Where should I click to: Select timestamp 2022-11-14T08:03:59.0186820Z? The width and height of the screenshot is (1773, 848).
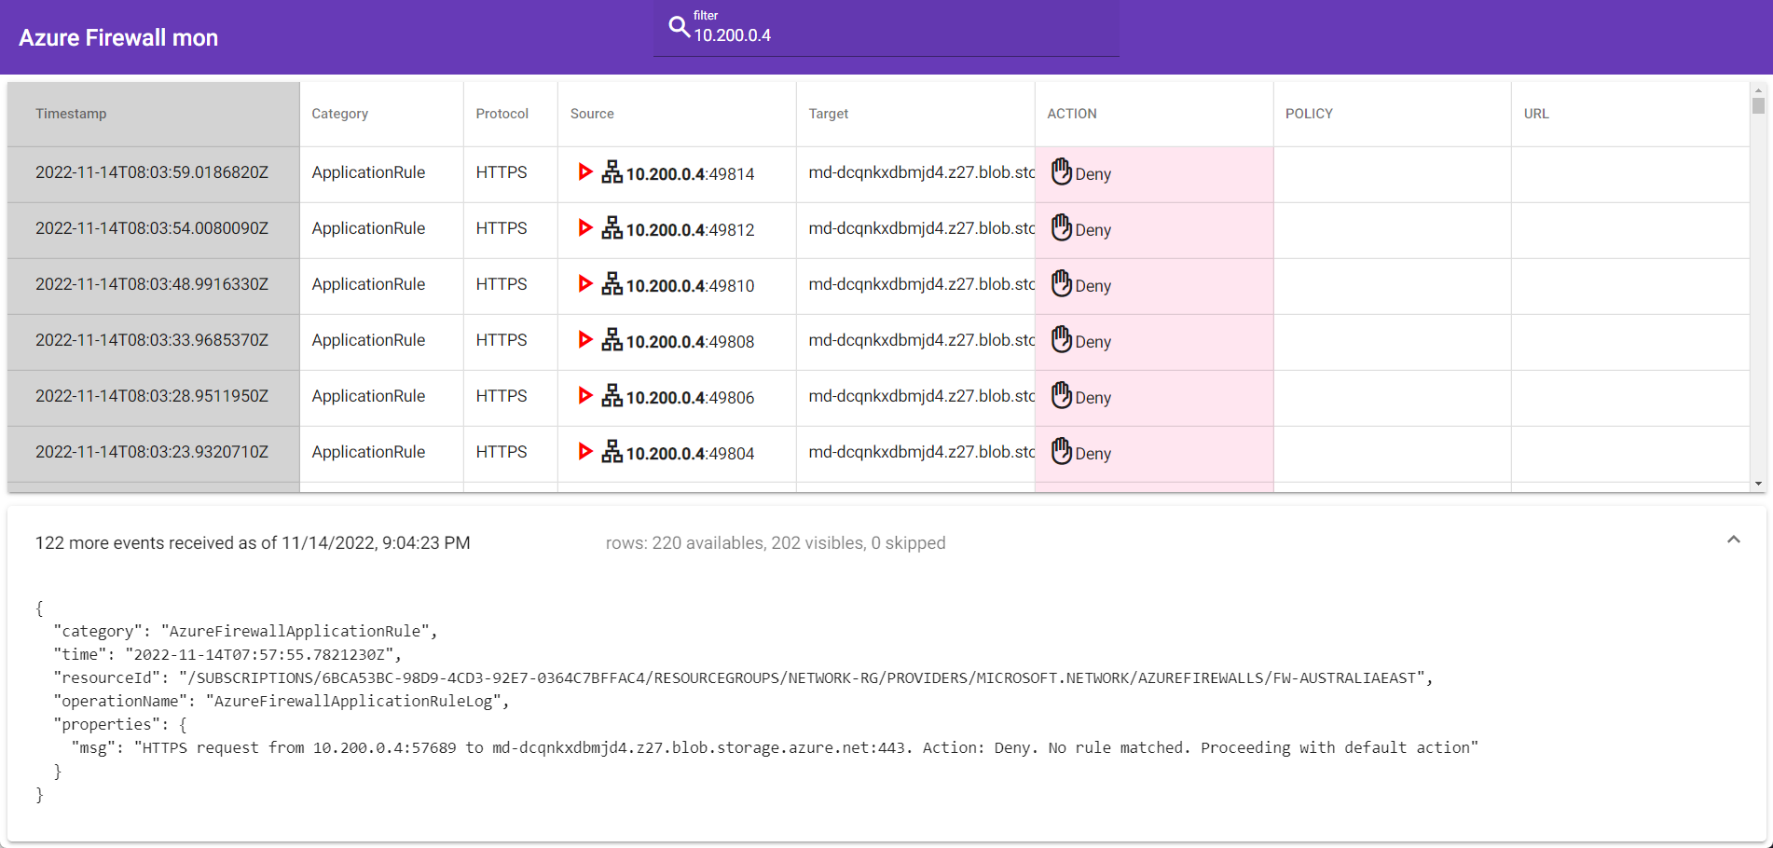click(152, 172)
